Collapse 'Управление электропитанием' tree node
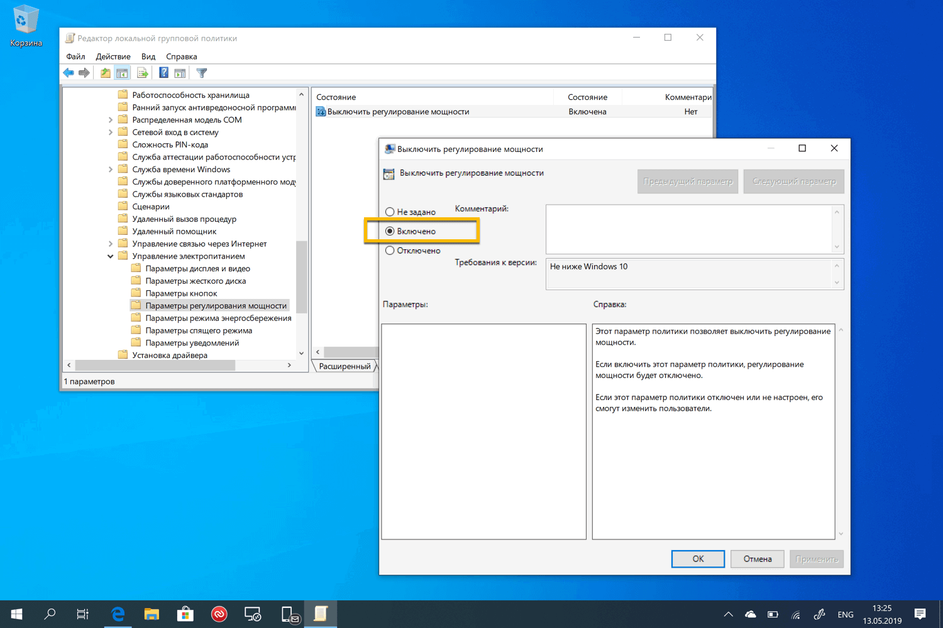Image resolution: width=943 pixels, height=628 pixels. pyautogui.click(x=111, y=256)
